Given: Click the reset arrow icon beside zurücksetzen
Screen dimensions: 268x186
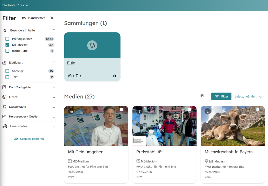Looking at the screenshot, I should 24,18.
